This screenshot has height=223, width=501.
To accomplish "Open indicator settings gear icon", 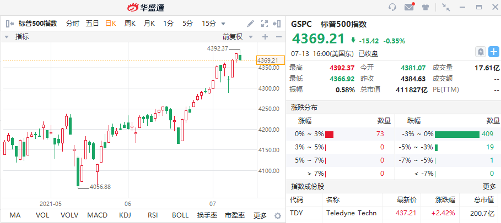I will pos(278,216).
